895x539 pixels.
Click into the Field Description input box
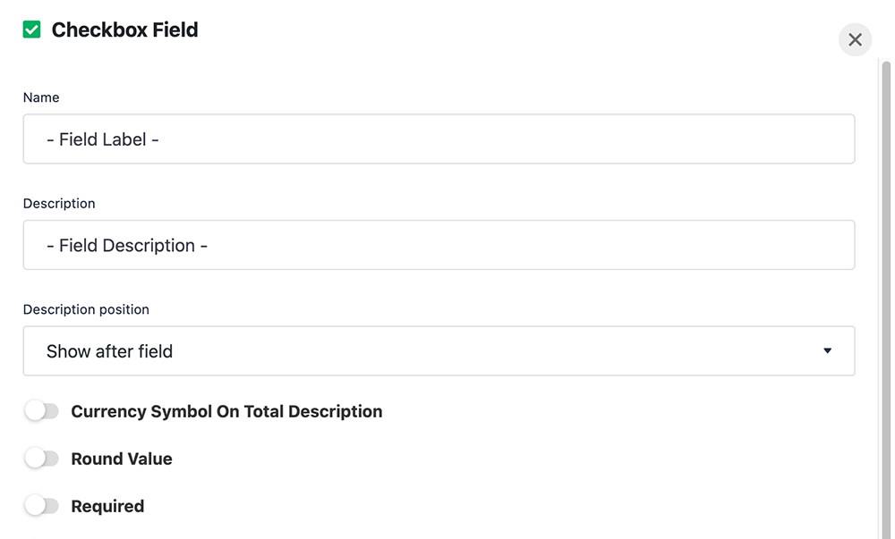tap(439, 245)
